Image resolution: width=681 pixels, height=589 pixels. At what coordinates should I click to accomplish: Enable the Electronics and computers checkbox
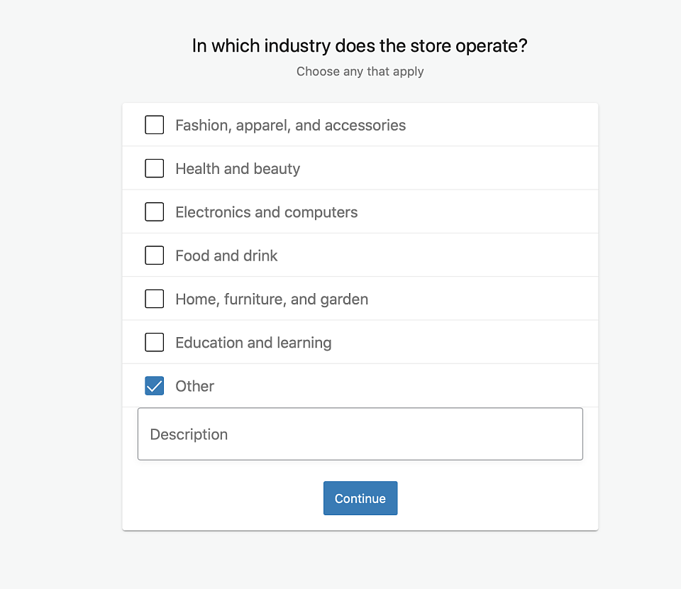(x=154, y=211)
